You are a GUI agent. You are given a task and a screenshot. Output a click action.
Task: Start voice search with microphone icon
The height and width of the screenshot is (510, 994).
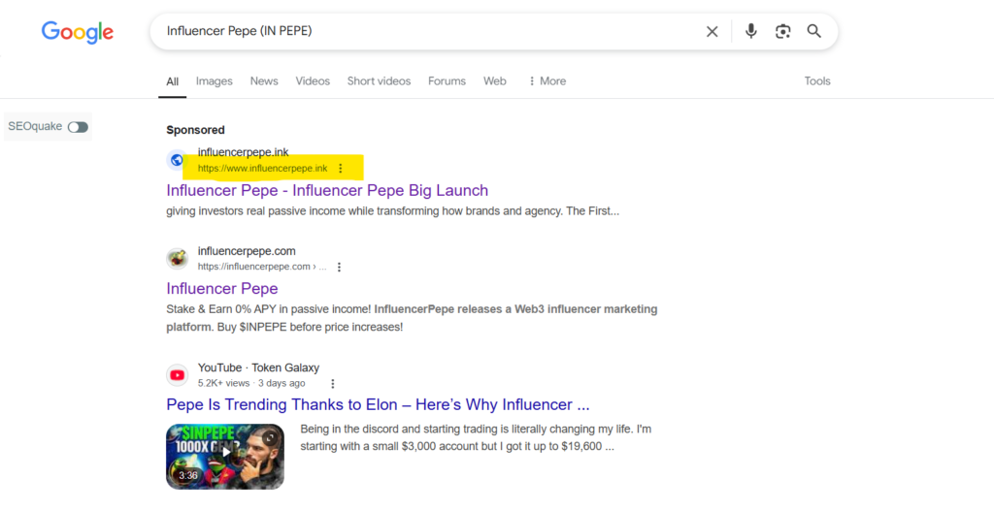[x=750, y=31]
